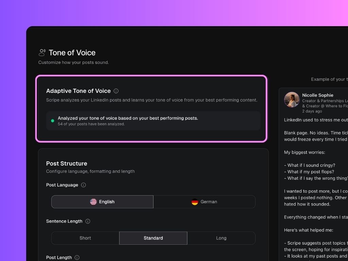This screenshot has width=348, height=261.
Task: Click the US flag icon on English
Action: click(93, 202)
